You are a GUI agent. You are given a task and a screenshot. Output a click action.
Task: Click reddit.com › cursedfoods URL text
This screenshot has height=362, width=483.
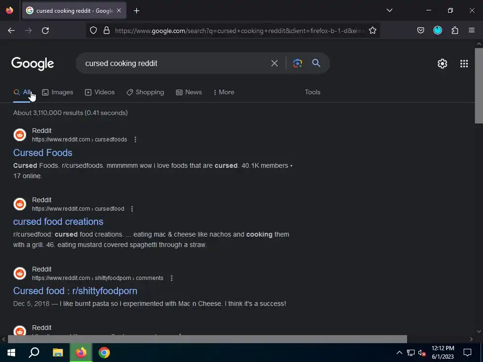point(79,140)
